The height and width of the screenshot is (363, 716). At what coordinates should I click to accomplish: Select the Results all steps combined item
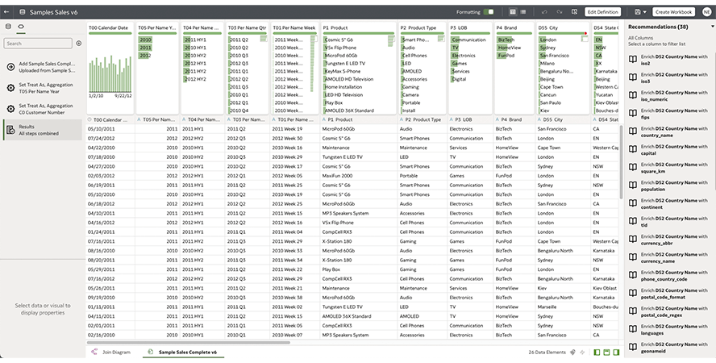(40, 129)
